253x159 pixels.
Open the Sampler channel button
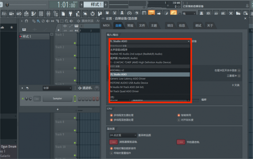click(57, 98)
